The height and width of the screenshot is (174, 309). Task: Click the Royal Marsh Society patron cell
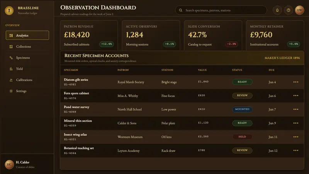pyautogui.click(x=131, y=82)
